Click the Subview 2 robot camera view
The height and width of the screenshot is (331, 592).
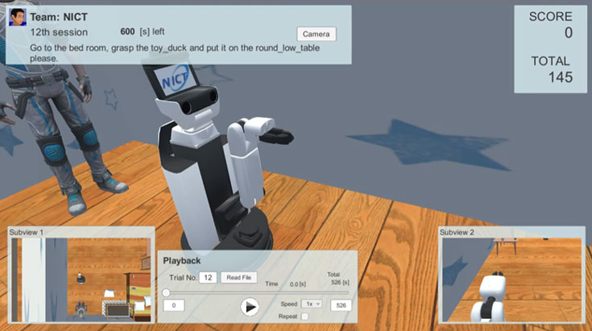pyautogui.click(x=511, y=280)
